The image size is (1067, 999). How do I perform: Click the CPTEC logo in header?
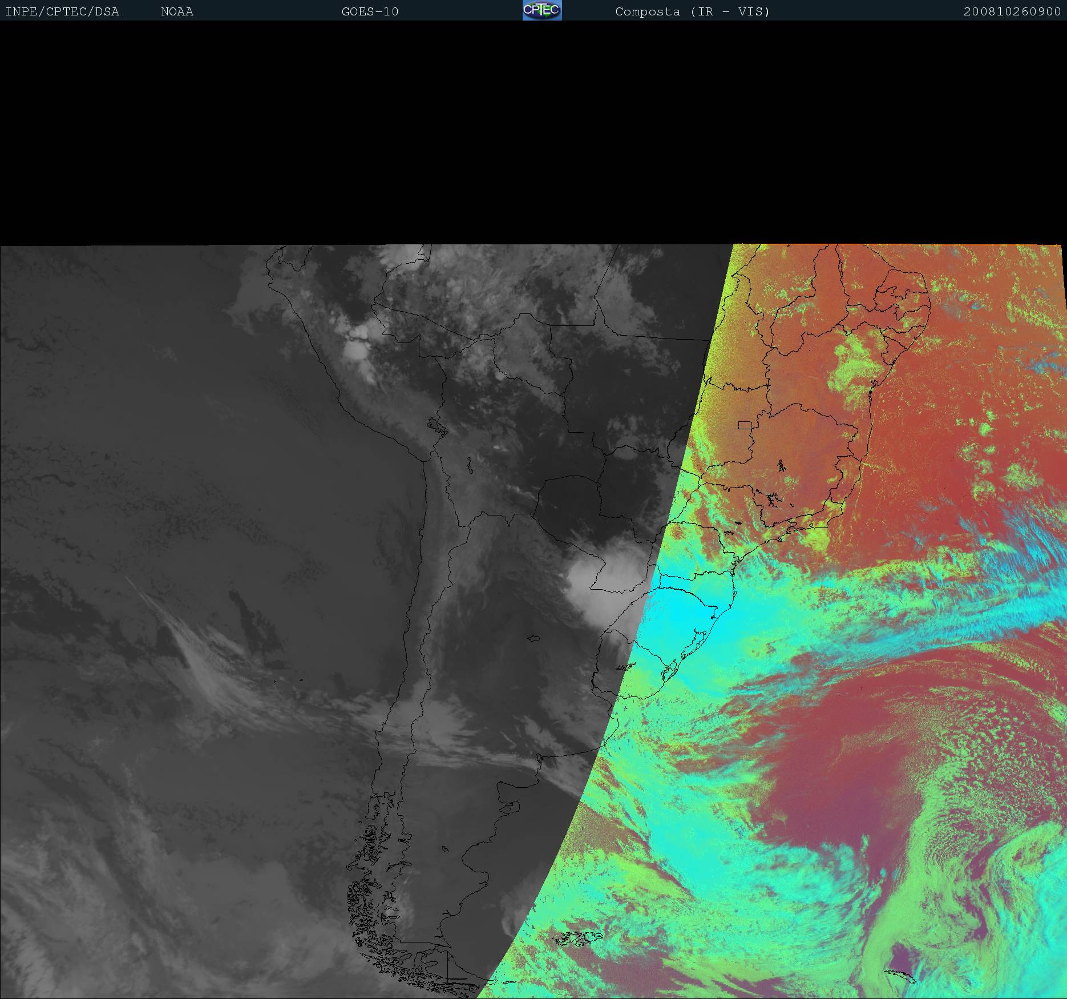[x=541, y=10]
